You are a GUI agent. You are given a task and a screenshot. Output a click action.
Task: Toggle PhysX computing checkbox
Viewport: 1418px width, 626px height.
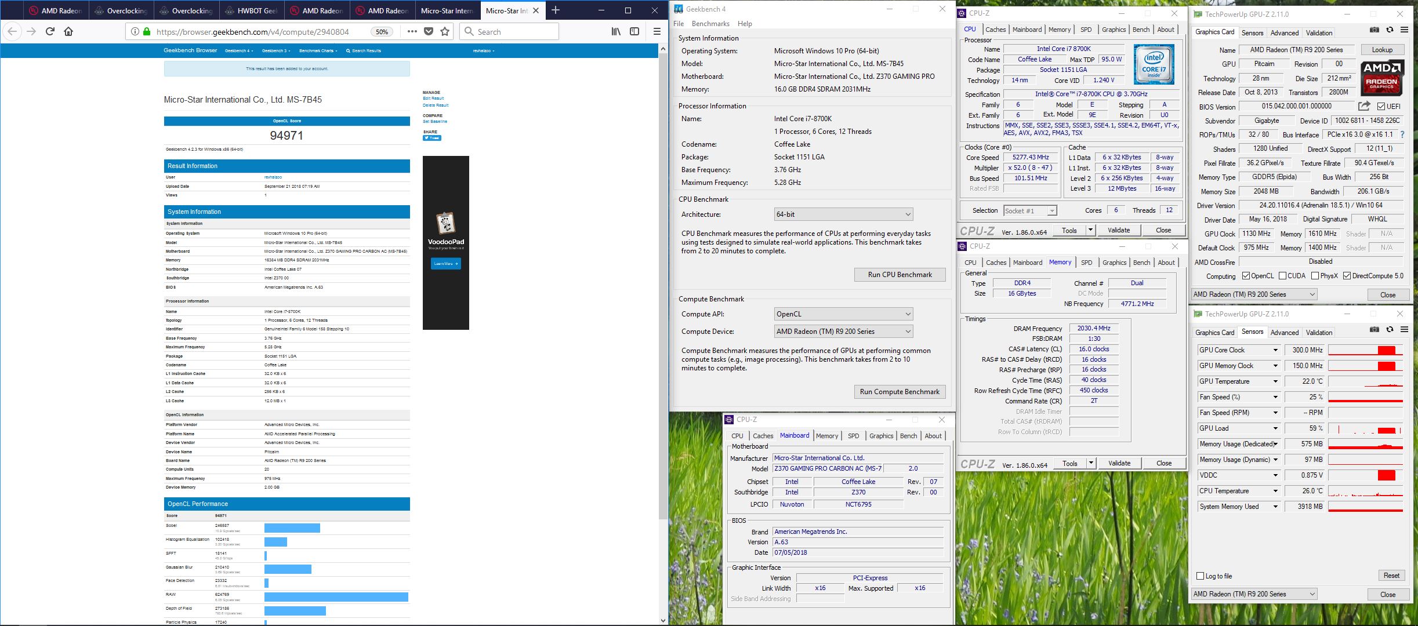pos(1315,276)
